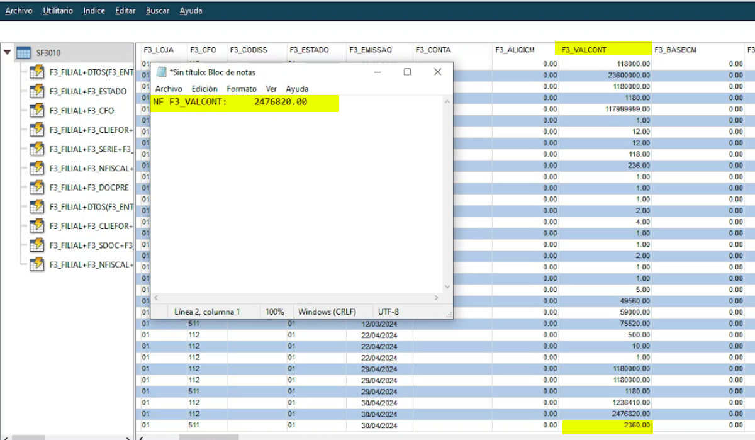Select the 500.00 value cell
This screenshot has width=755, height=440.
[605, 335]
